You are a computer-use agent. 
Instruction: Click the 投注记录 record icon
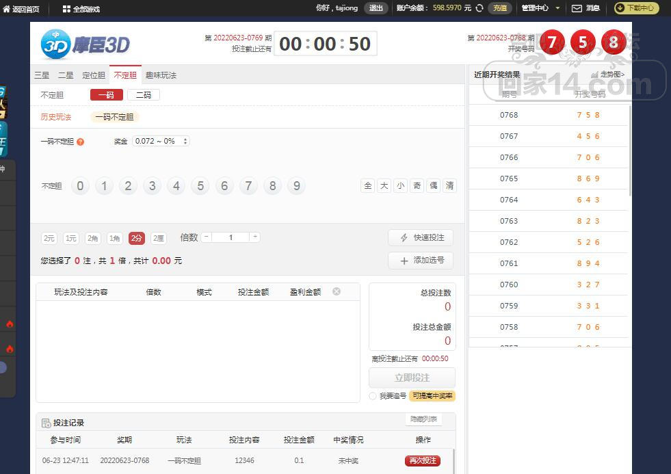pos(46,423)
